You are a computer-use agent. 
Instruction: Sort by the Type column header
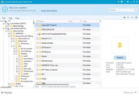click(85, 21)
